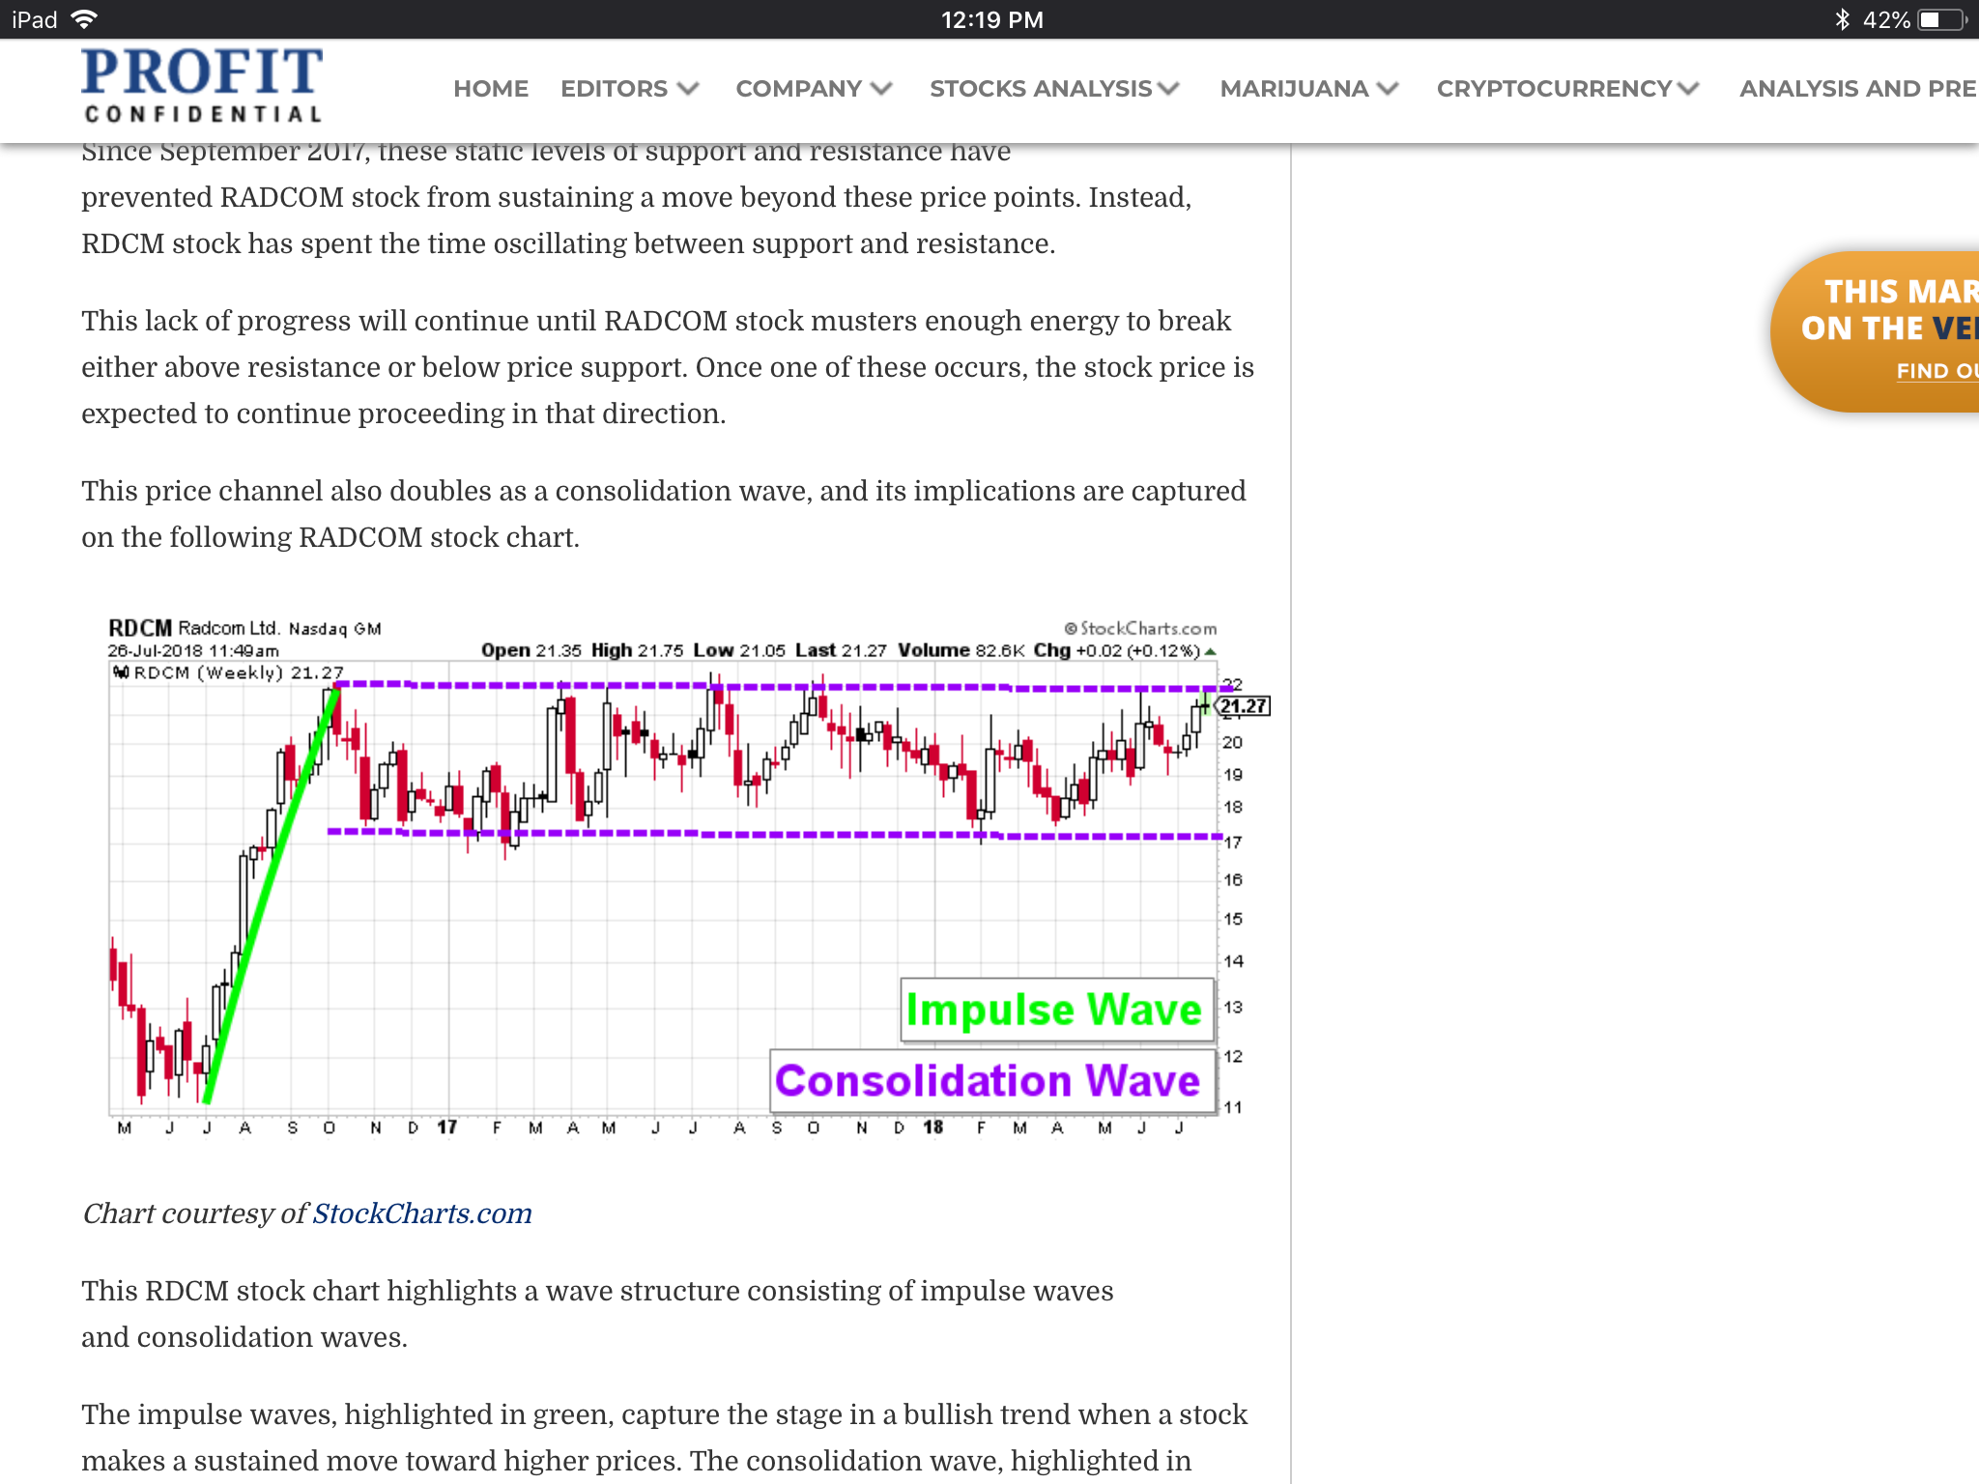
Task: Tap the orange FIND OUT ad link
Action: tap(1936, 371)
